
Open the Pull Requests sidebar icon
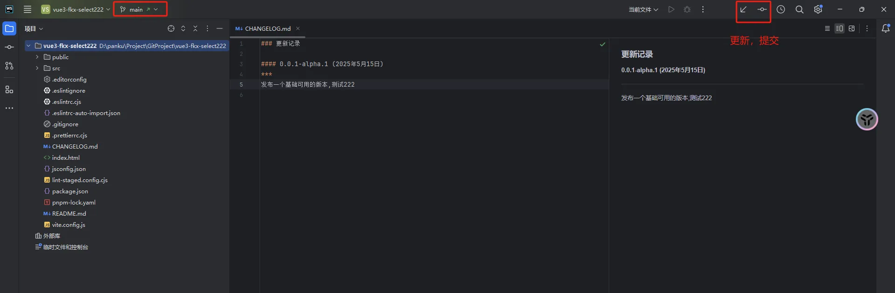point(9,66)
